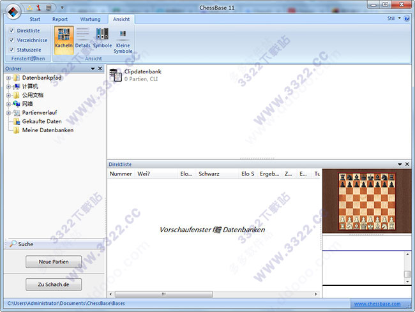Sort by the Nummer column header
The height and width of the screenshot is (312, 415).
121,174
